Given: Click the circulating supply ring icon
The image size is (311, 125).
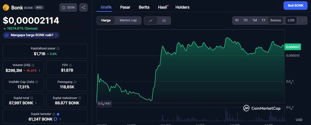Looking at the screenshot, I should (56, 119).
